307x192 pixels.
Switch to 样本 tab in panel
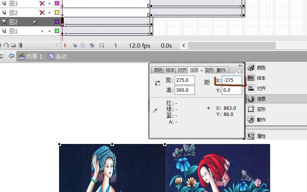(x=170, y=70)
